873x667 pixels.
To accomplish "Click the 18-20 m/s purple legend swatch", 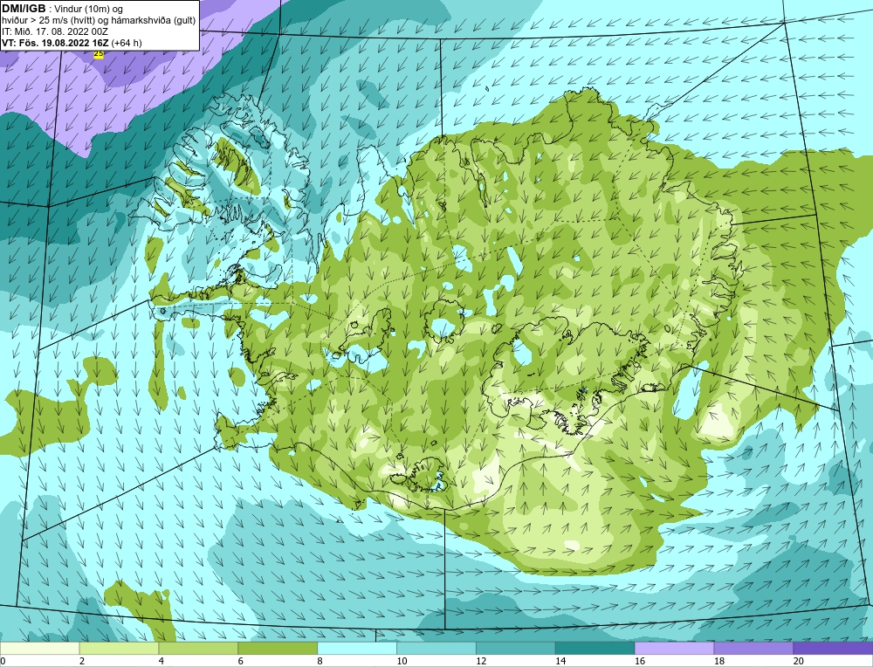I will point(754,648).
